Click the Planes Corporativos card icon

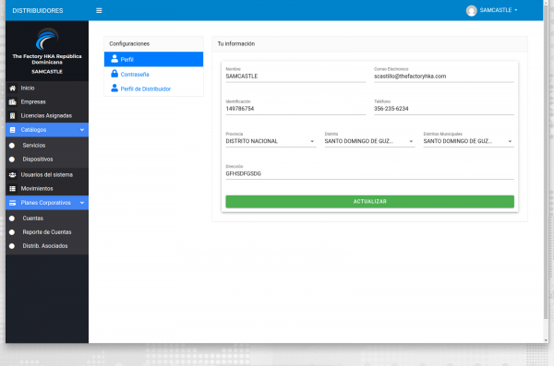coord(12,203)
